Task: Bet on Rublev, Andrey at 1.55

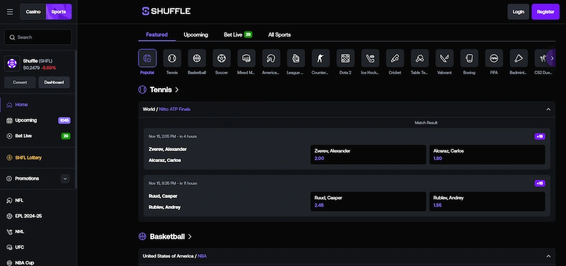Action: [x=487, y=201]
